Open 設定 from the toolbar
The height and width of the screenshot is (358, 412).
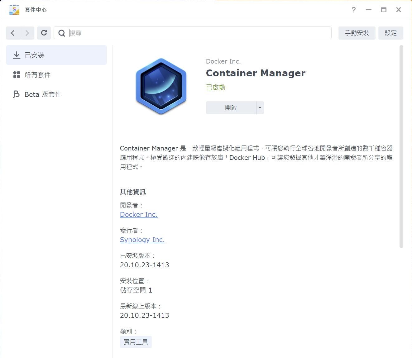point(391,33)
